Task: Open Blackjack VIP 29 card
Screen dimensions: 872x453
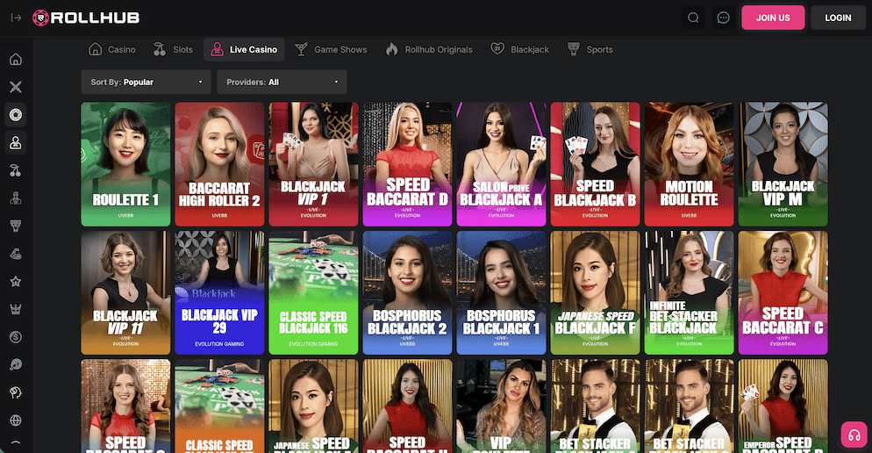Action: (x=219, y=292)
